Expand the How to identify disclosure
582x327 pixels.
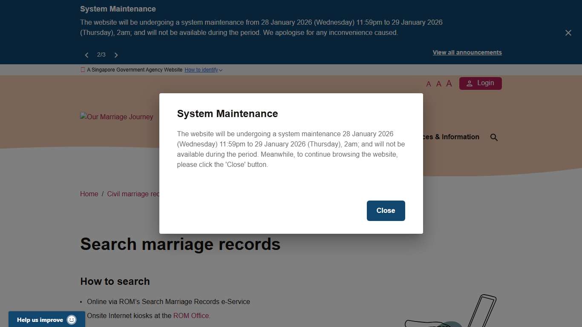[203, 70]
